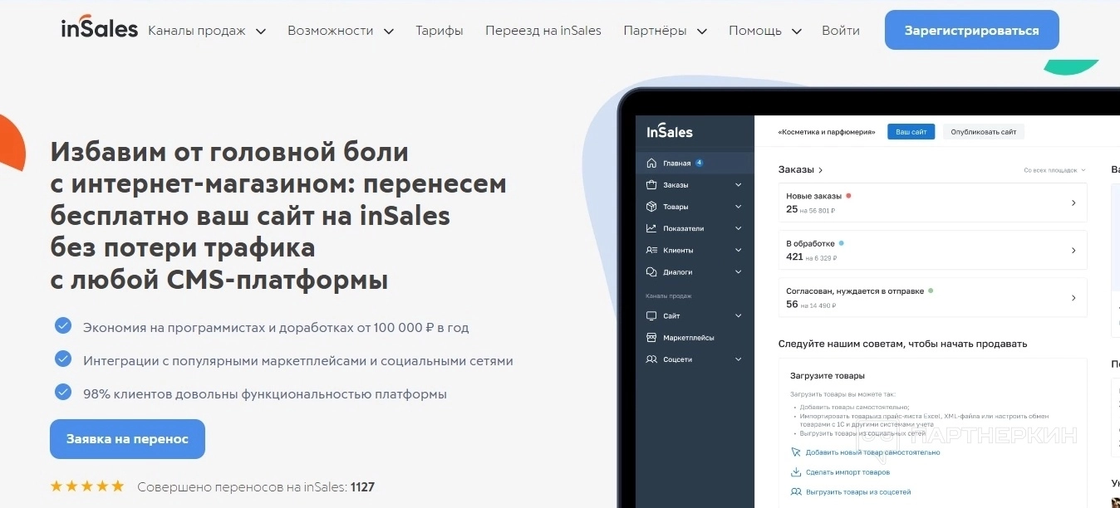The height and width of the screenshot is (508, 1120).
Task: Click the Маркетплейсы storefront icon
Action: [651, 338]
